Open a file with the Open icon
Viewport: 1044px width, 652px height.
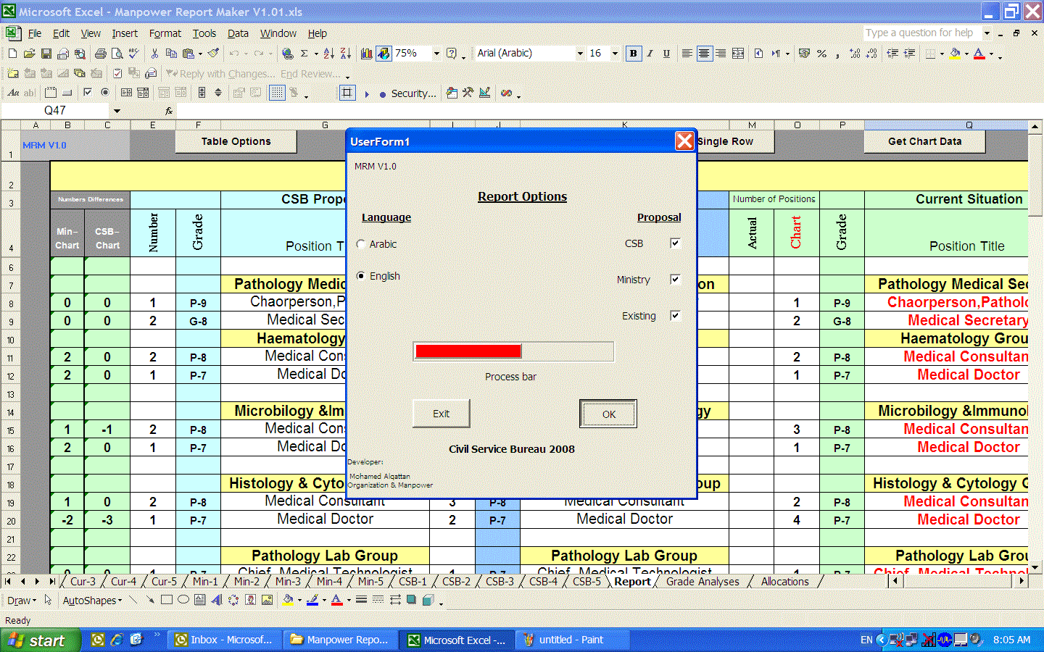point(29,54)
